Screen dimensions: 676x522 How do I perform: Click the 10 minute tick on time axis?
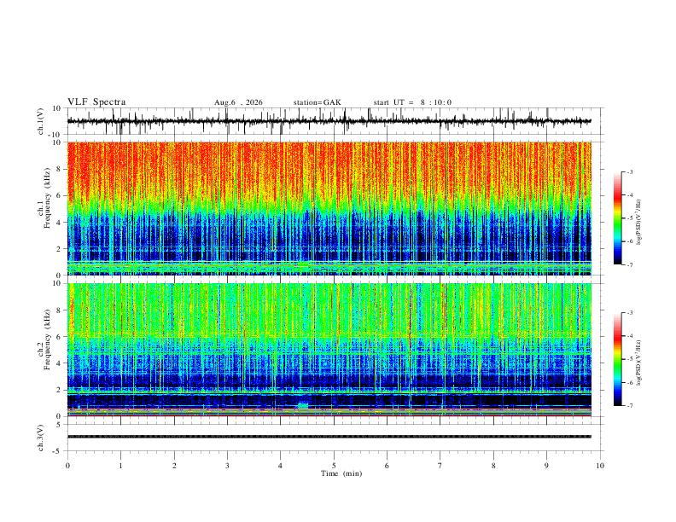point(600,466)
